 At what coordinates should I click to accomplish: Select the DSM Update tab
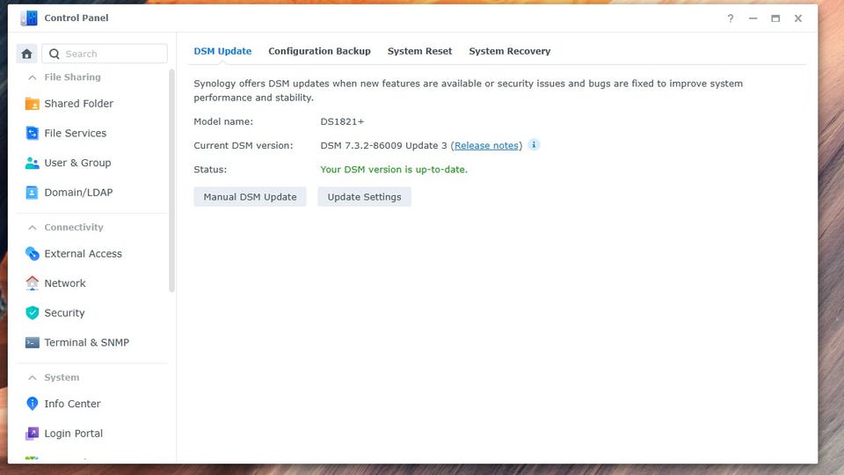222,51
